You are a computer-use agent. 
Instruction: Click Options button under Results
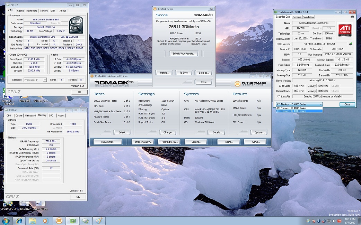click(259, 132)
